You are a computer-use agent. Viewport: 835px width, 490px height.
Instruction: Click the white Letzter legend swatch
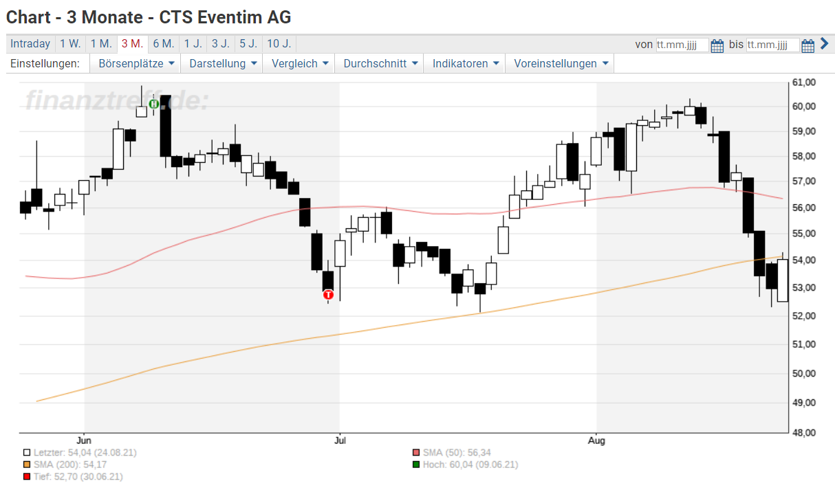(26, 452)
